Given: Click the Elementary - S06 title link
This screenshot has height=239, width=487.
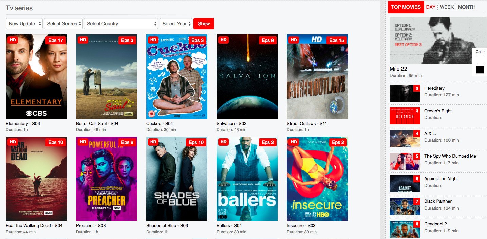Looking at the screenshot, I should click(23, 124).
